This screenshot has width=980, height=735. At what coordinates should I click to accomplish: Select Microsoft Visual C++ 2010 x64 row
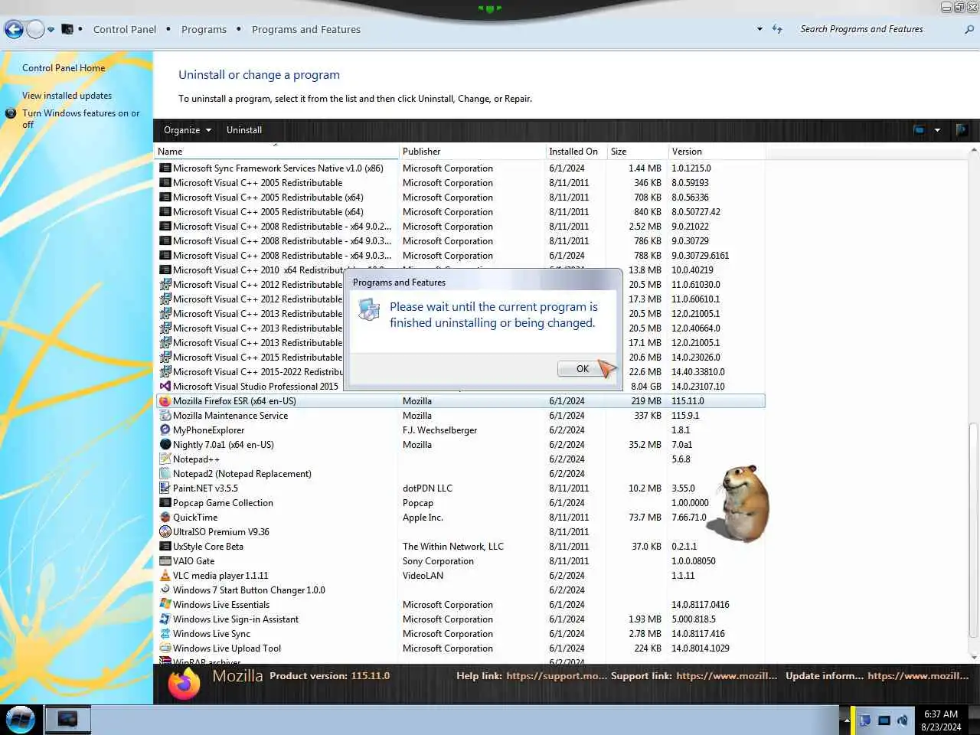point(460,270)
